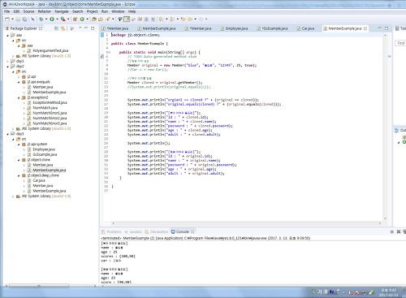The height and width of the screenshot is (298, 406).
Task: Select NumMatch.java in Package Explorer
Action: (45, 108)
